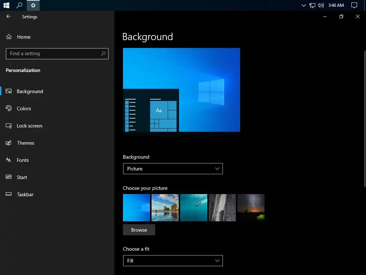The height and width of the screenshot is (275, 366).
Task: Click the taskbar search magnifier icon
Action: (x=19, y=5)
